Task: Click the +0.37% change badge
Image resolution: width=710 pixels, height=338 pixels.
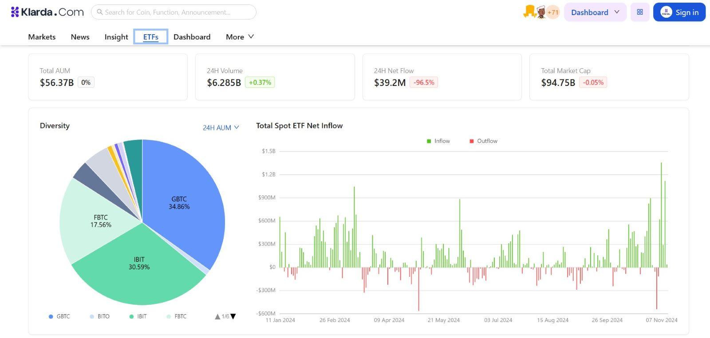Action: tap(260, 82)
